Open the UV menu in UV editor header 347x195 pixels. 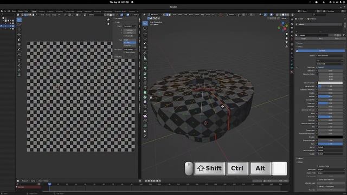(59, 15)
